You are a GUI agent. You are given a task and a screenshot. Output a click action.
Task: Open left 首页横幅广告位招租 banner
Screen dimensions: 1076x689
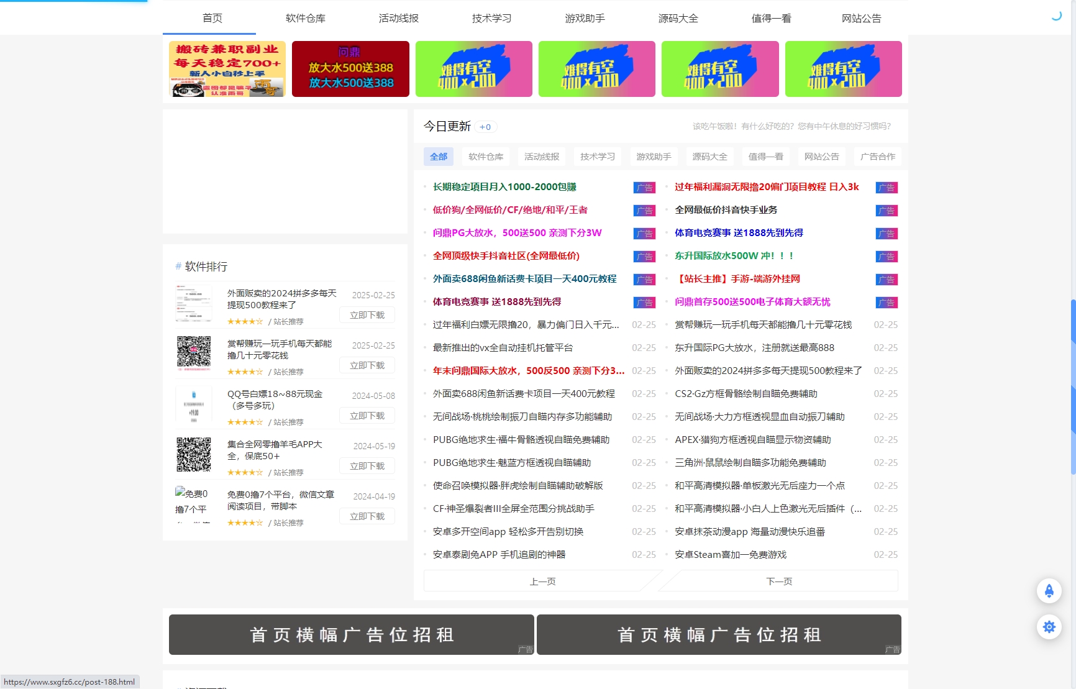tap(352, 634)
